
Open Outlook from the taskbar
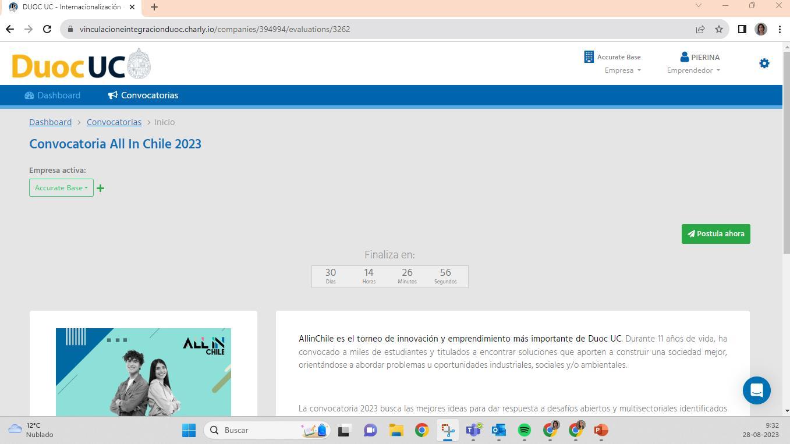pyautogui.click(x=499, y=430)
